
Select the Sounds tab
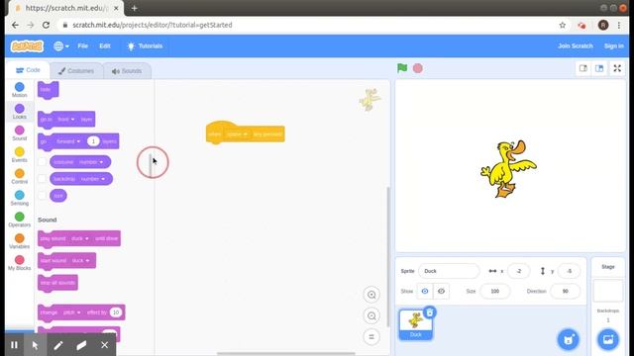pos(127,71)
